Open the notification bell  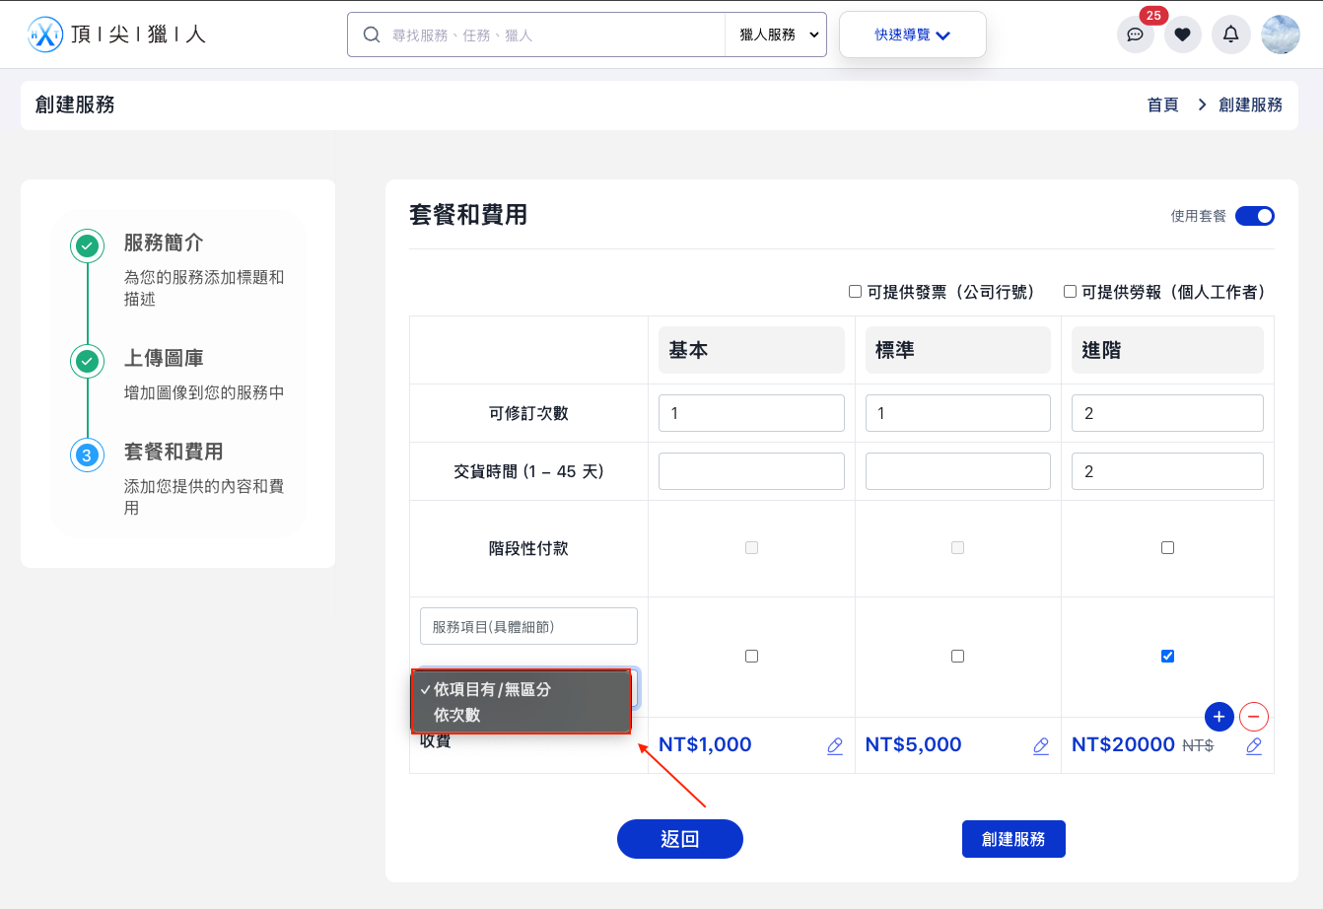pos(1230,35)
